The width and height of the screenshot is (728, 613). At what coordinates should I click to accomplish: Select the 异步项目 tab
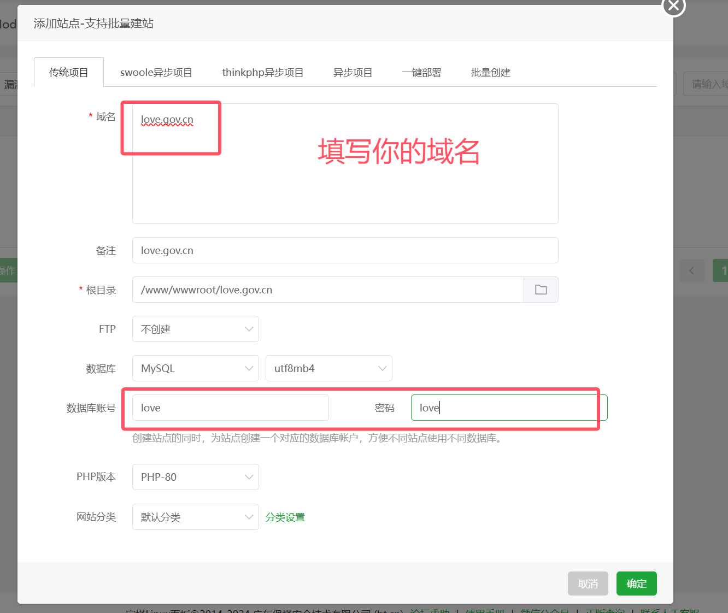(353, 73)
